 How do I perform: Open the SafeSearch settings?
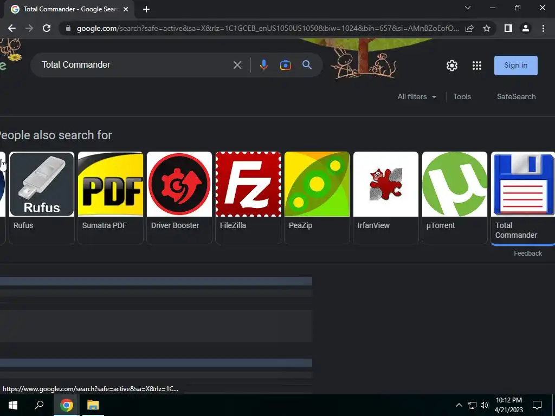point(516,96)
